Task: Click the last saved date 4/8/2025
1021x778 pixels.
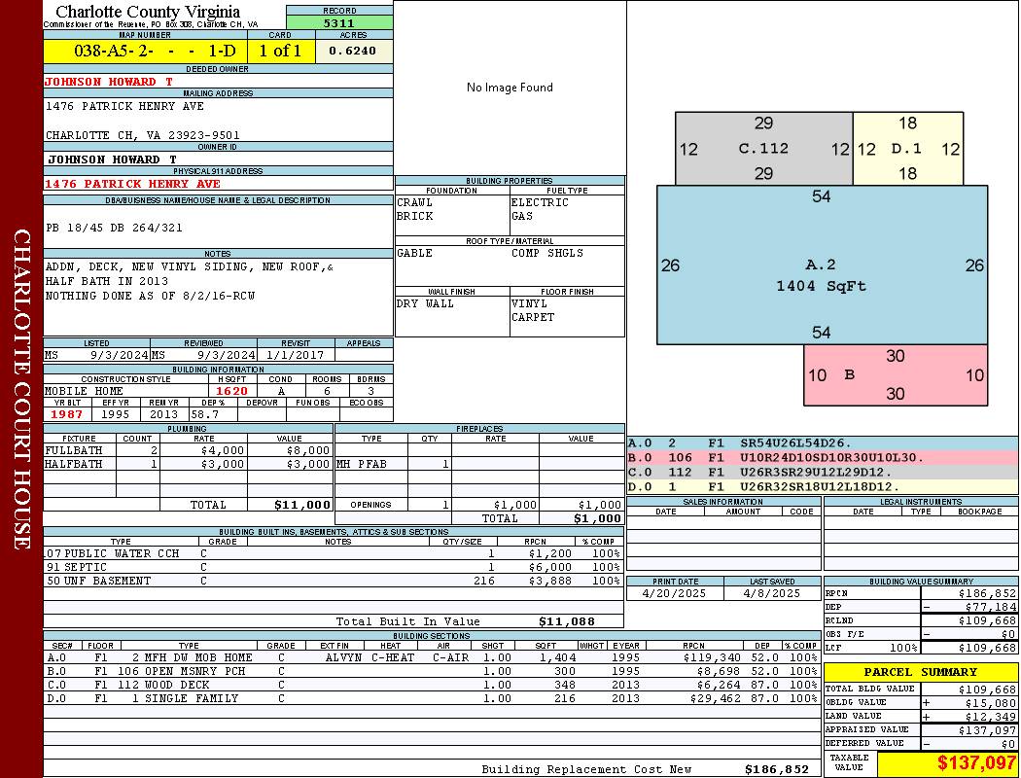Action: point(772,594)
